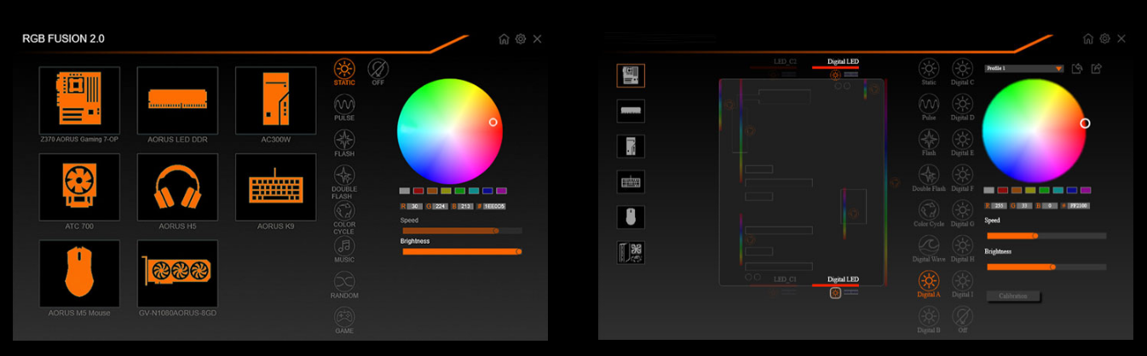The height and width of the screenshot is (356, 1147).
Task: Click the export profile icon
Action: [1097, 68]
